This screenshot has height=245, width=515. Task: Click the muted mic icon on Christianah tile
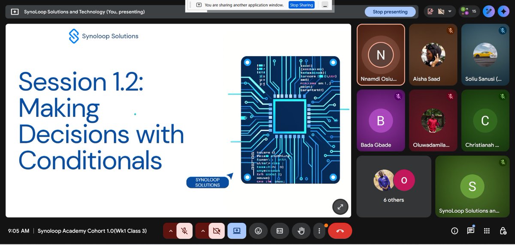503,96
